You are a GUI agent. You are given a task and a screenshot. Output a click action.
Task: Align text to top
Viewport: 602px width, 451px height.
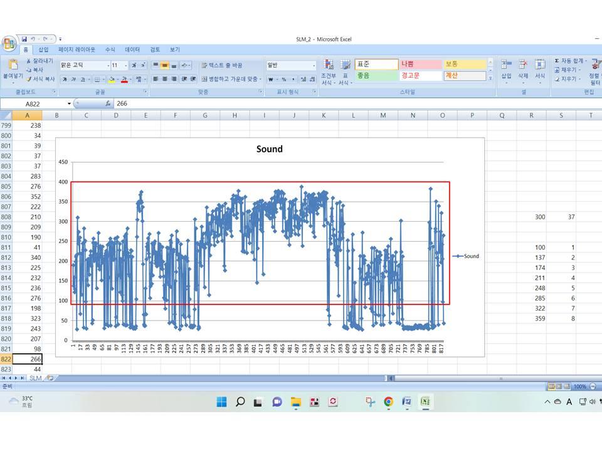pyautogui.click(x=156, y=65)
